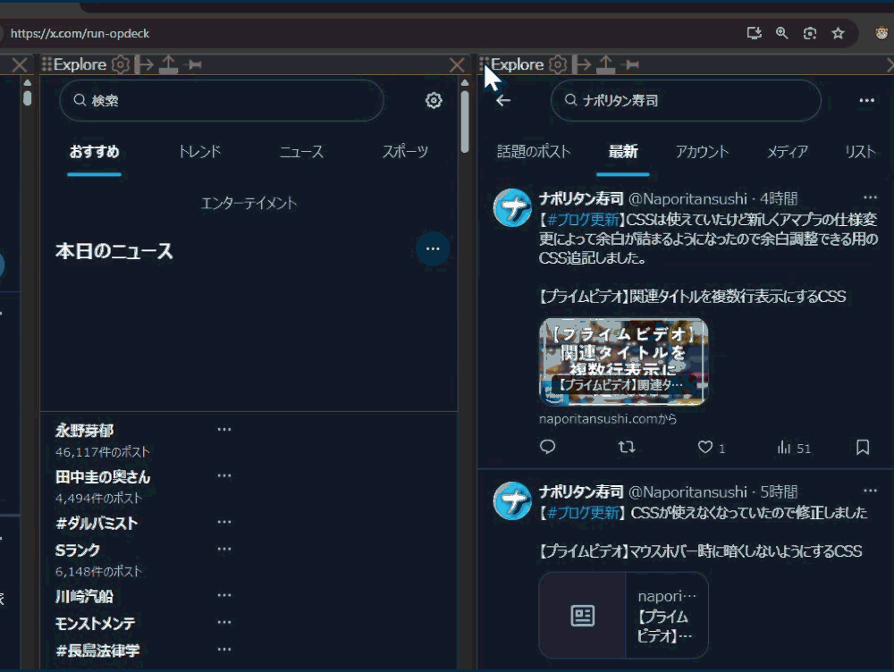Switch to the リスト tab
Viewport: 894px width, 672px height.
[x=860, y=152]
